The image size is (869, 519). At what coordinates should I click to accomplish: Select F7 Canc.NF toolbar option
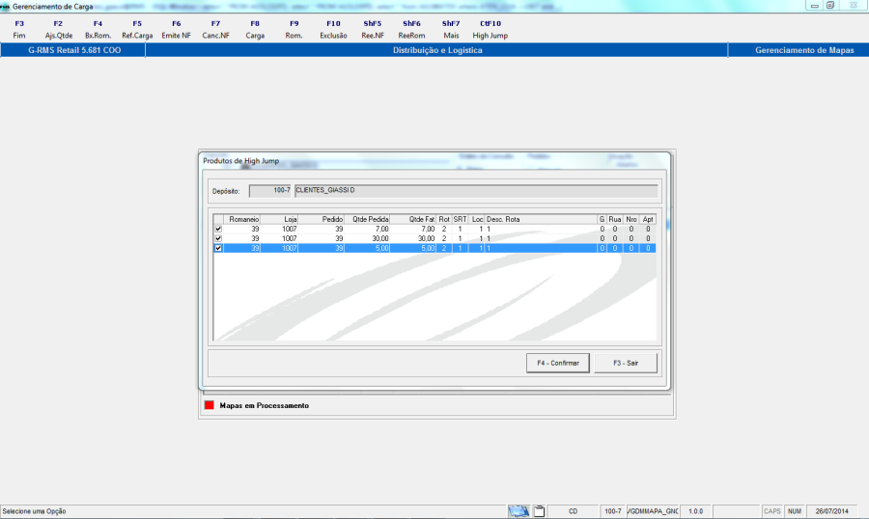[215, 29]
